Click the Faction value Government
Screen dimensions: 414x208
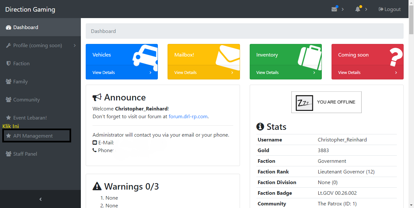[332, 161]
